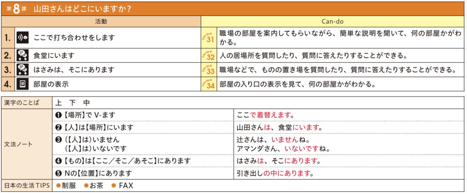Click the listening icon for activity 1
The width and height of the screenshot is (467, 194).
[x=22, y=38]
